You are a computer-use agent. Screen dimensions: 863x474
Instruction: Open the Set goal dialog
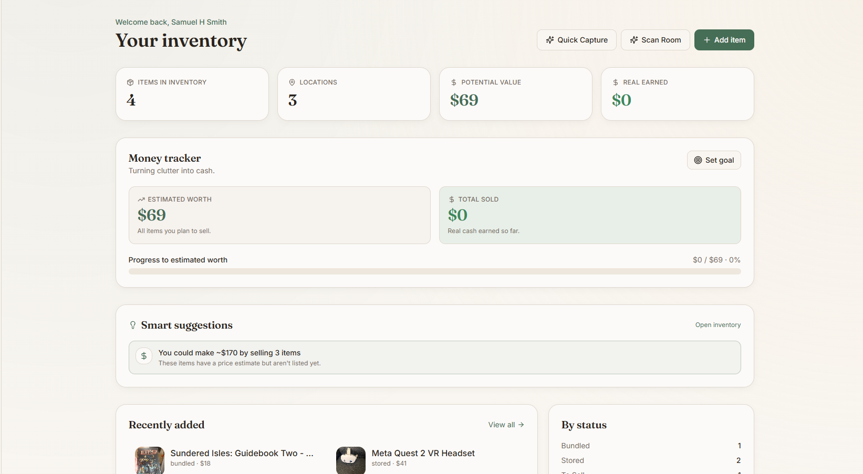714,160
